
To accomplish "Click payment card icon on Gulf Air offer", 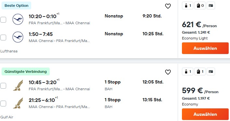I will pyautogui.click(x=211, y=71).
